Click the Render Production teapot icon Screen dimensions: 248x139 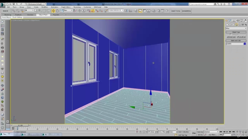click(167, 11)
